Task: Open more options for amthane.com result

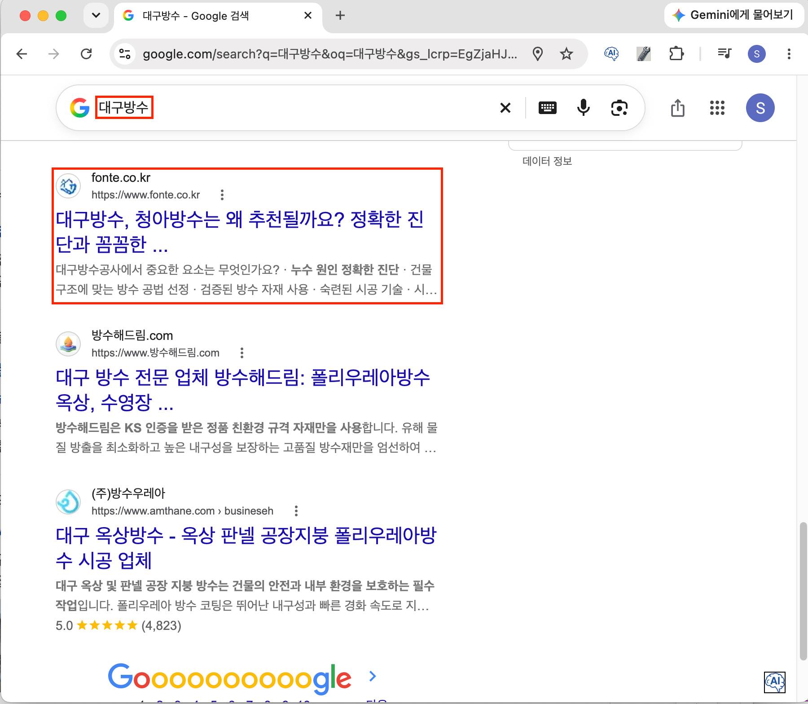Action: click(x=296, y=511)
